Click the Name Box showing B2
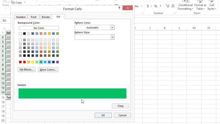Screen dimensions: 220x124 pos(6,21)
